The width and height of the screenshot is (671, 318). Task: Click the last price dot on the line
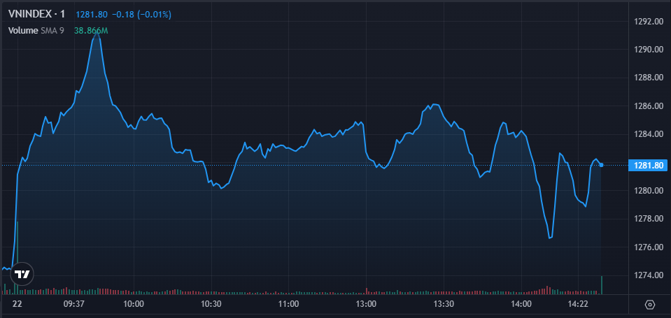click(x=601, y=165)
